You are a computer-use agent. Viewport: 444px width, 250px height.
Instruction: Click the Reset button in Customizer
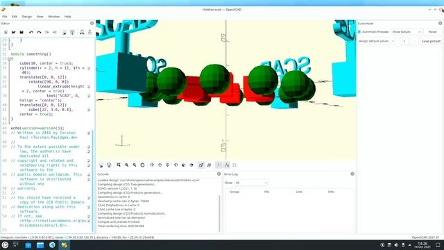pos(432,32)
